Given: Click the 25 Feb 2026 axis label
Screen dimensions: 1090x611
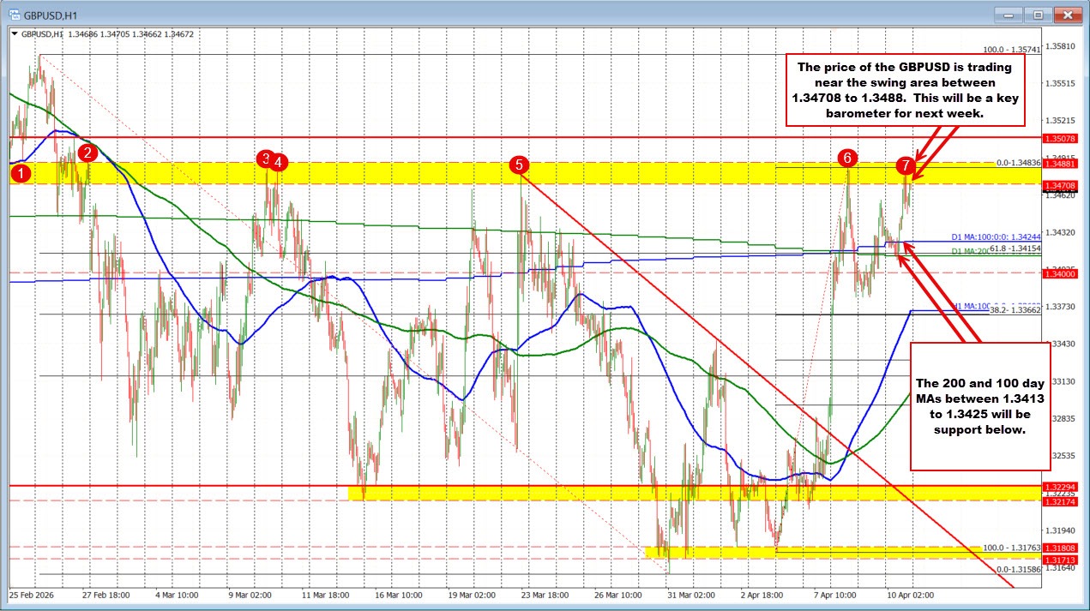Looking at the screenshot, I should (32, 593).
